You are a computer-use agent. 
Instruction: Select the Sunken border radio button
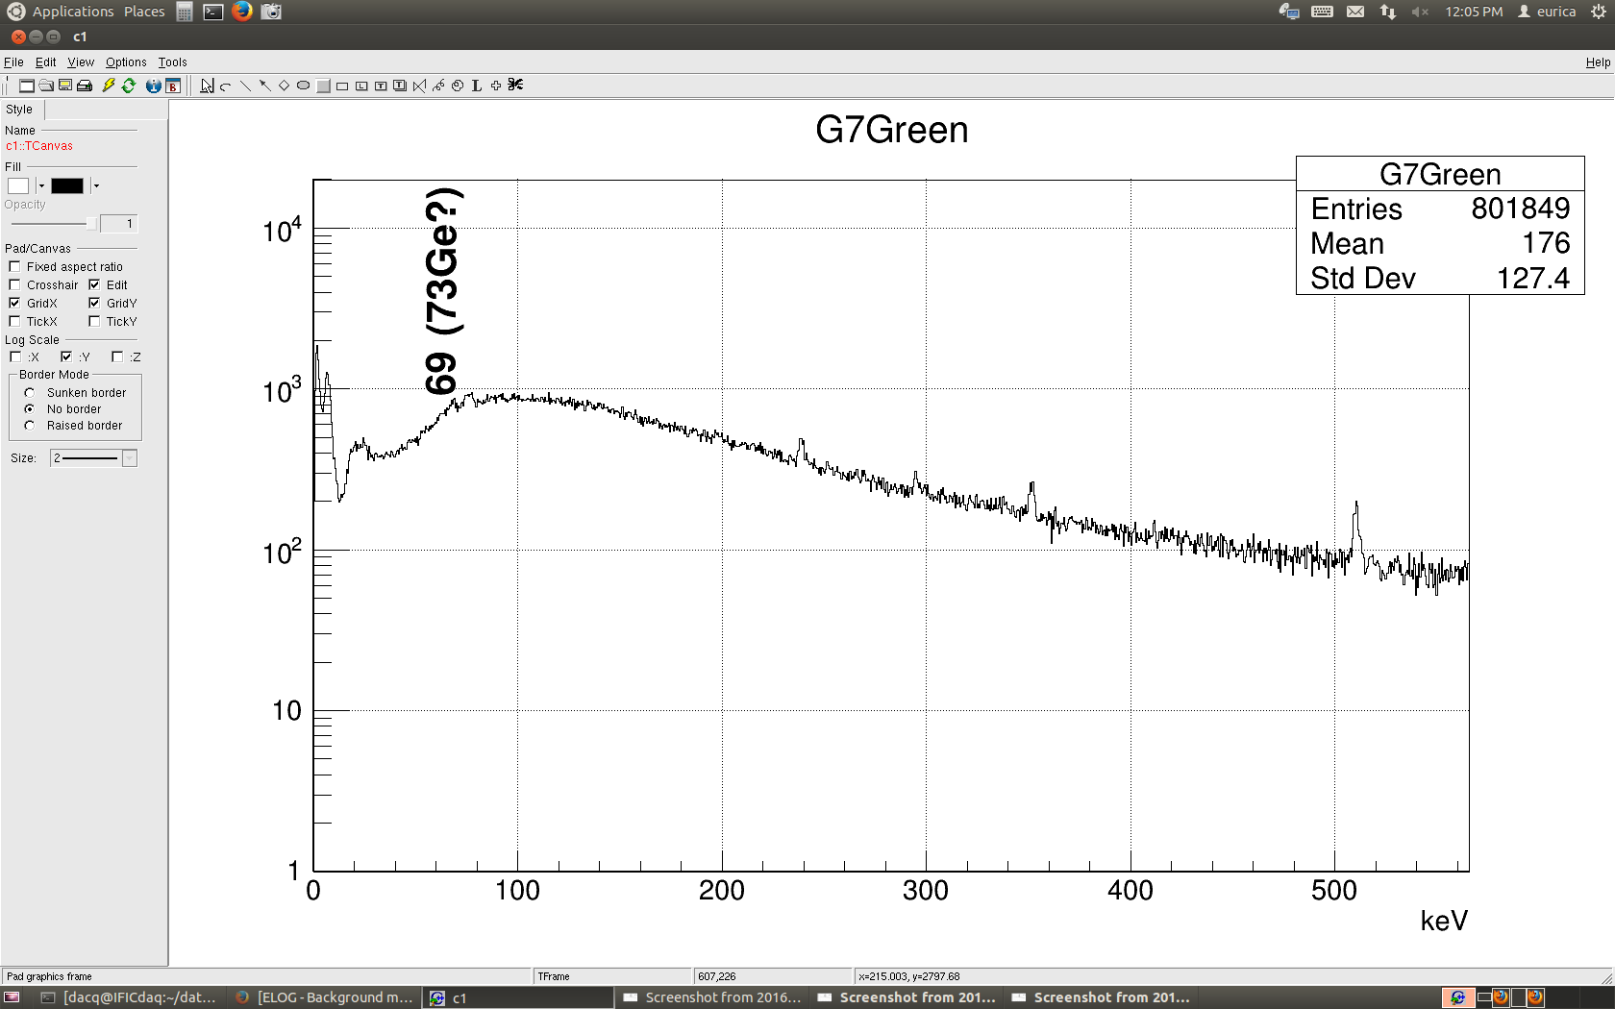click(30, 393)
